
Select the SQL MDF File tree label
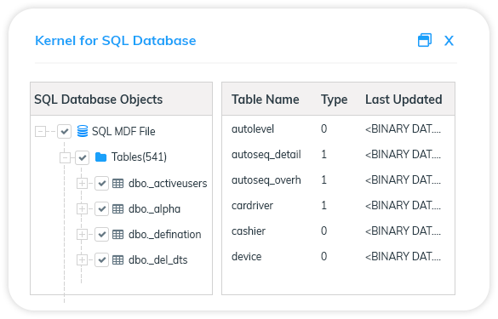tap(123, 131)
